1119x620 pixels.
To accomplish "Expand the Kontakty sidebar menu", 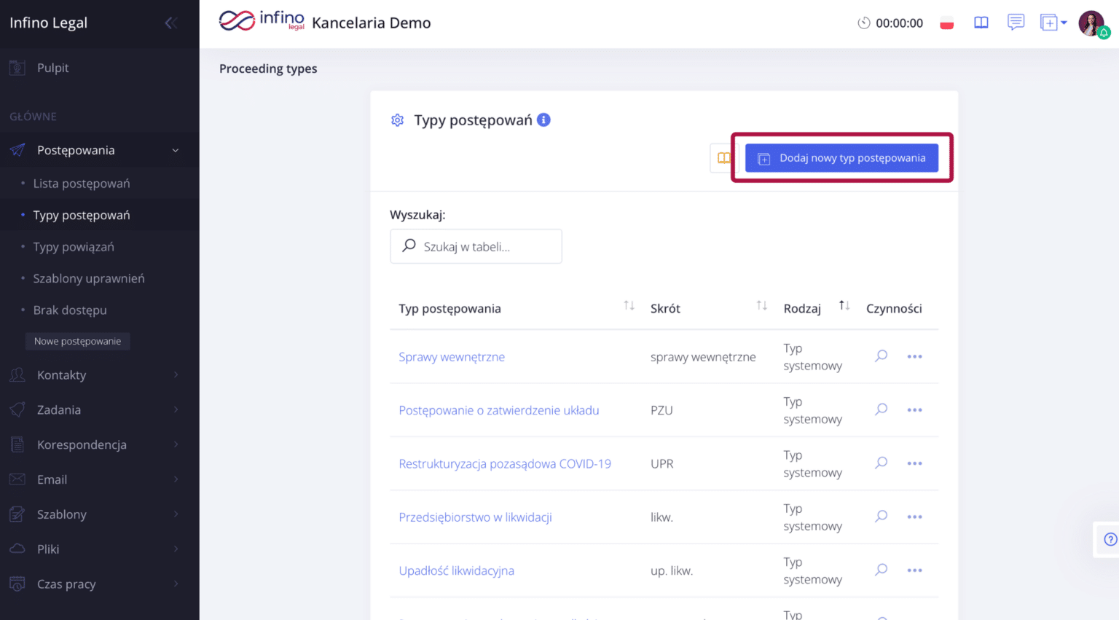I will click(100, 375).
